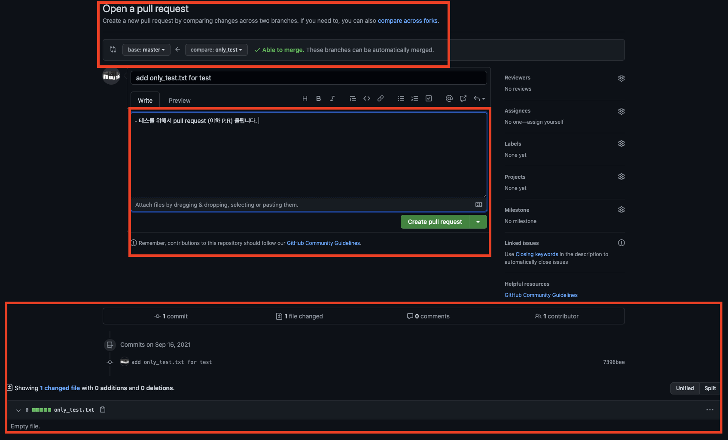The height and width of the screenshot is (440, 728).
Task: Click the Able to merge status text
Action: tap(283, 50)
